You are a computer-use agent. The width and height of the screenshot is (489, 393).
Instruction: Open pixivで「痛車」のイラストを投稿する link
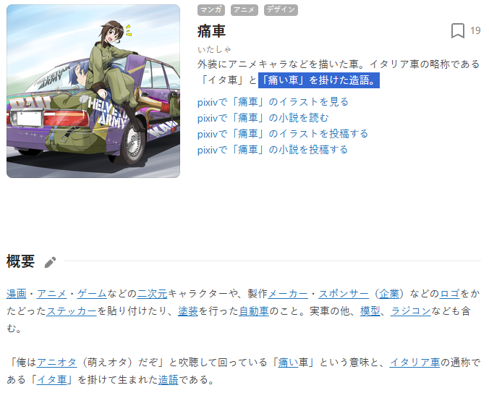click(283, 134)
